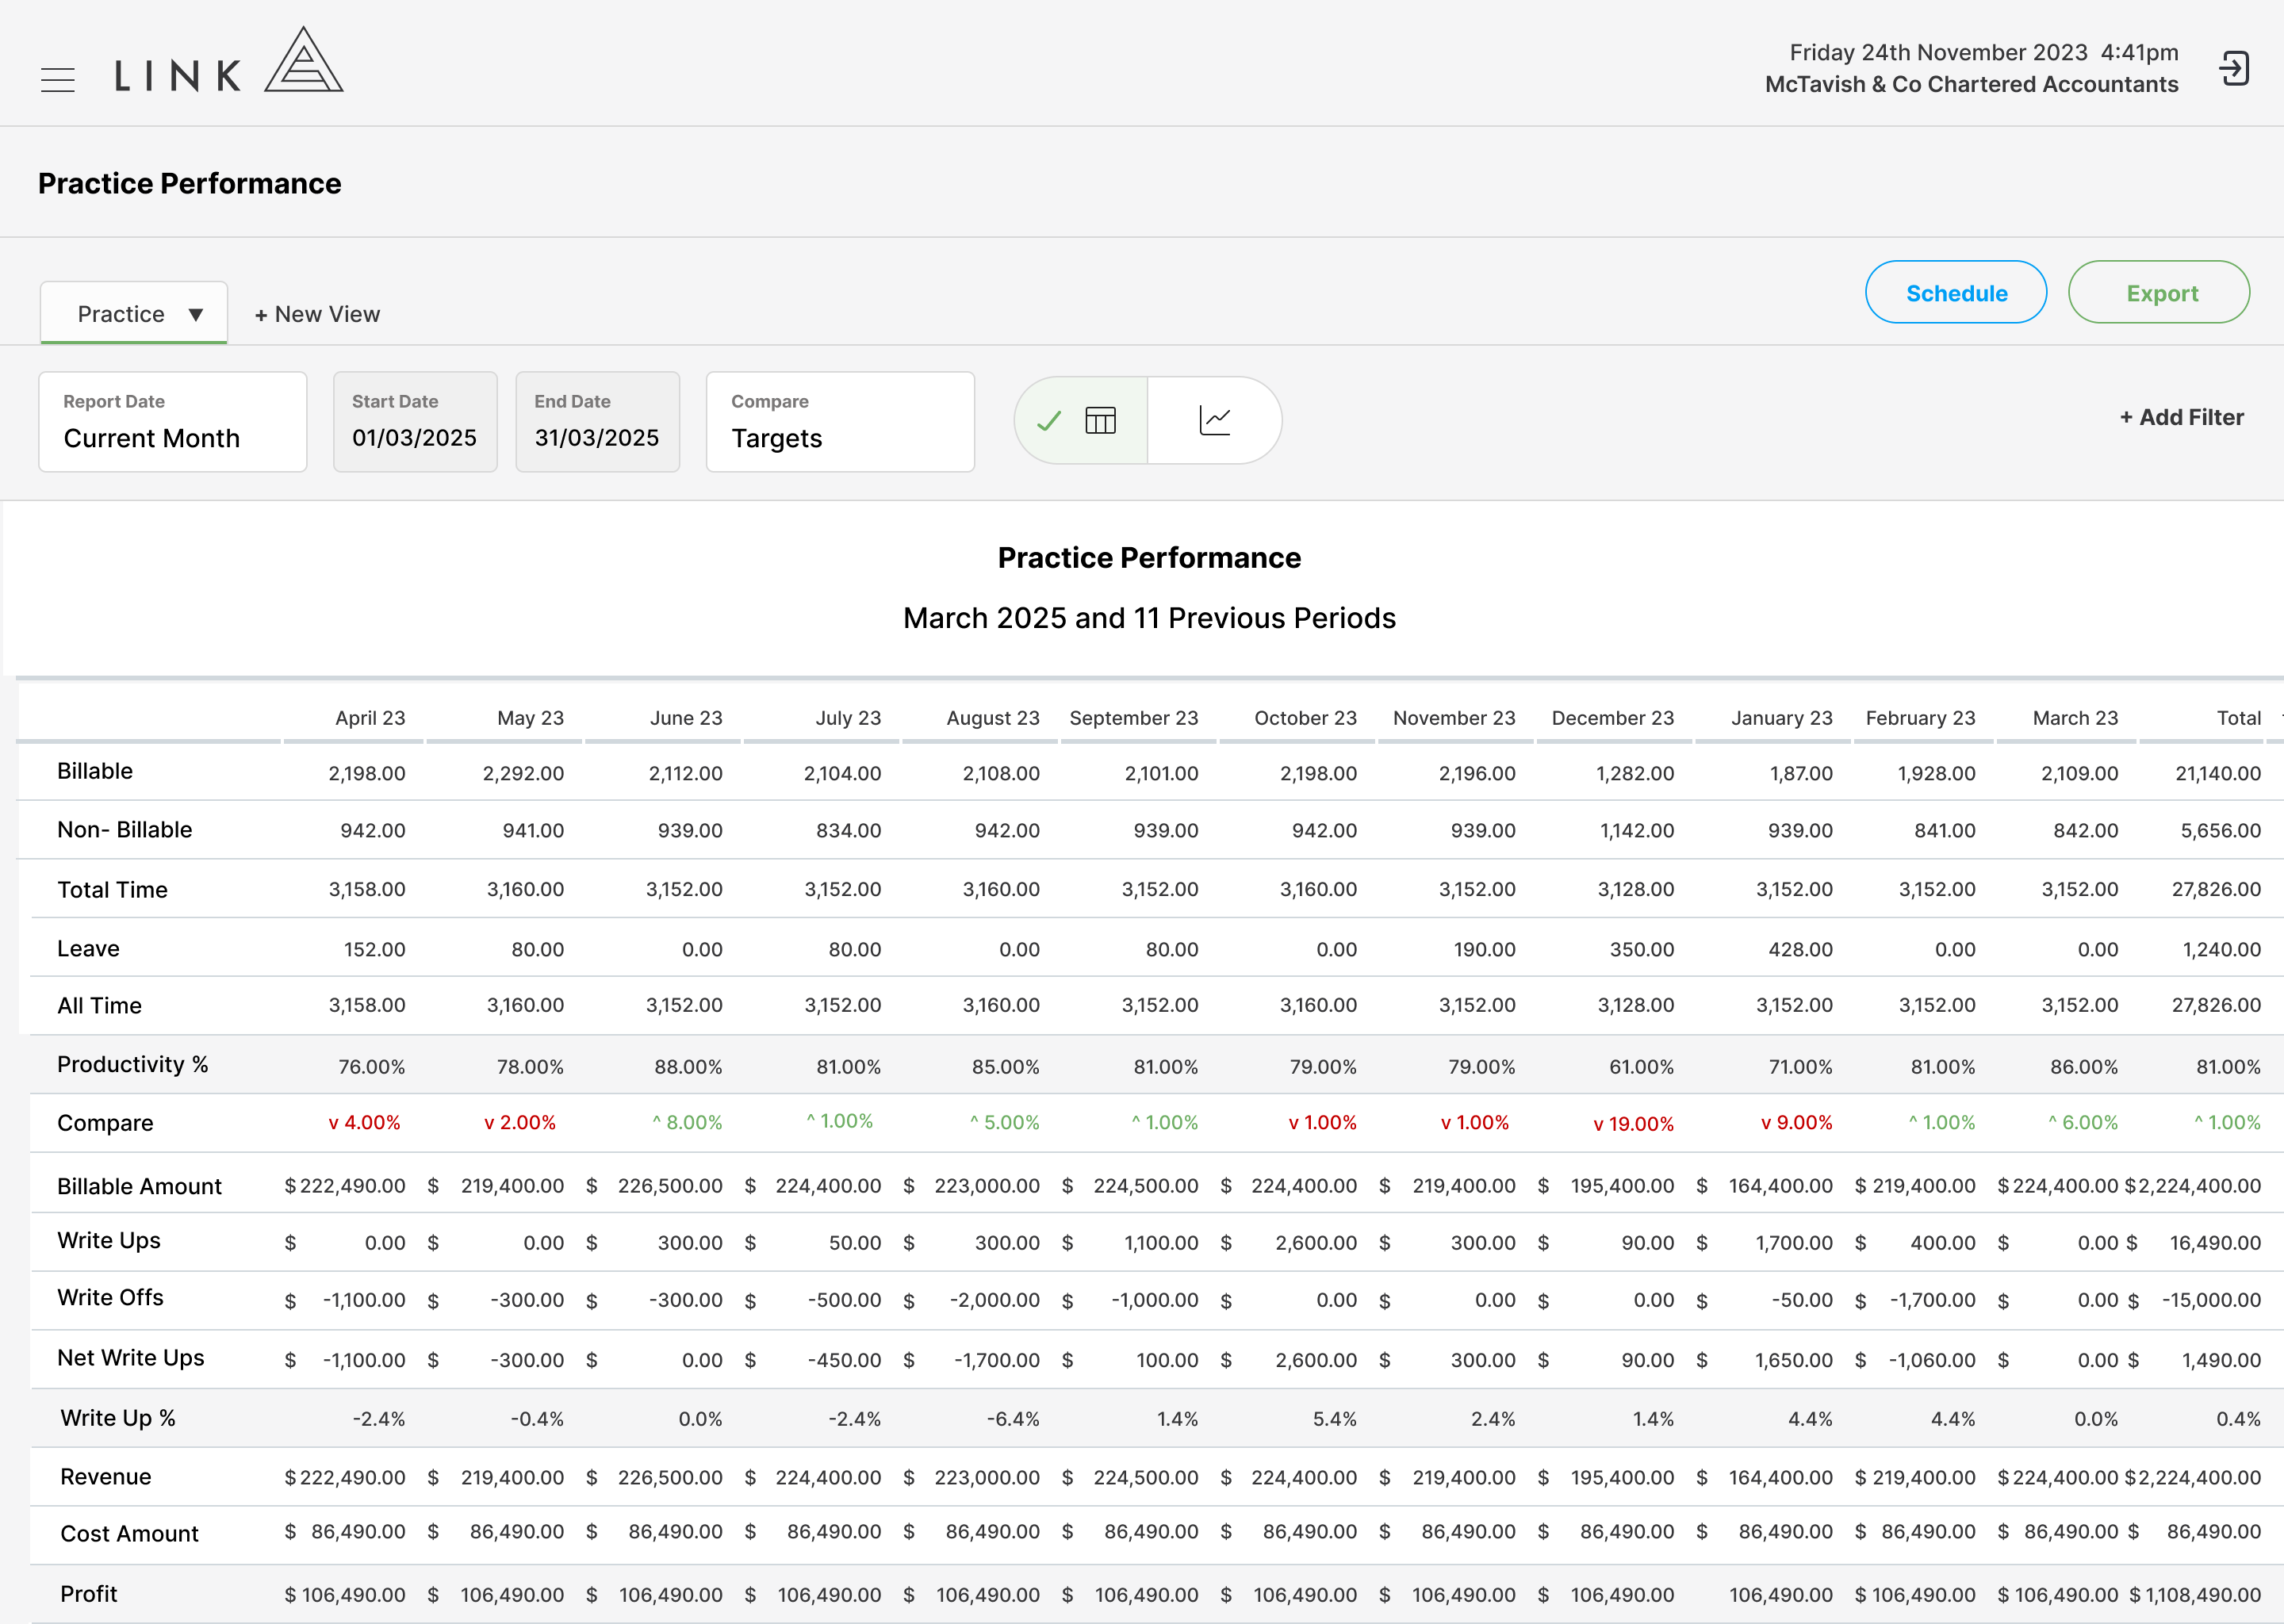
Task: Click + Add Filter link
Action: [2182, 417]
